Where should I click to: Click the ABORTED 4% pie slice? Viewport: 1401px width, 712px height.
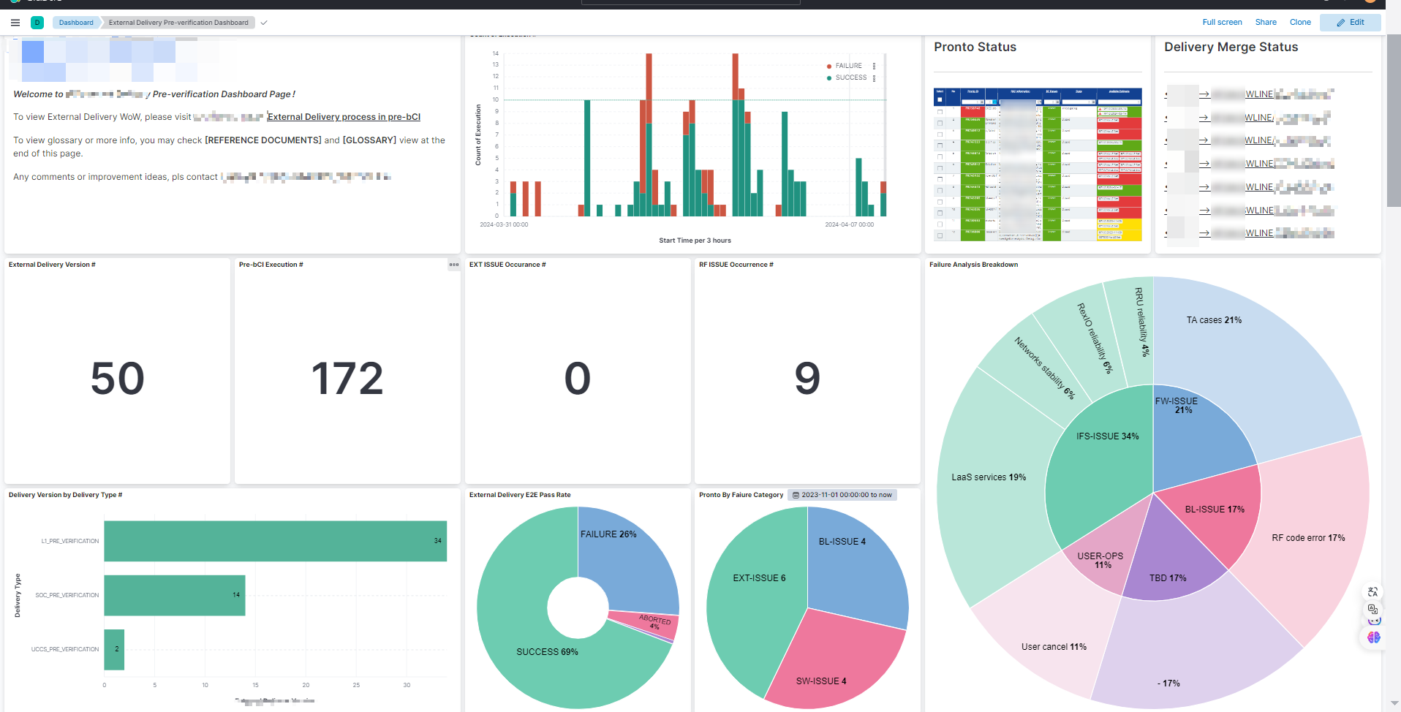(x=653, y=624)
